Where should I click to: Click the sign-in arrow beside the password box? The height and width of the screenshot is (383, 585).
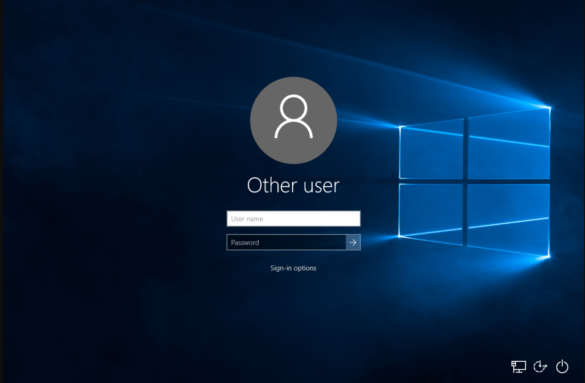click(x=353, y=242)
